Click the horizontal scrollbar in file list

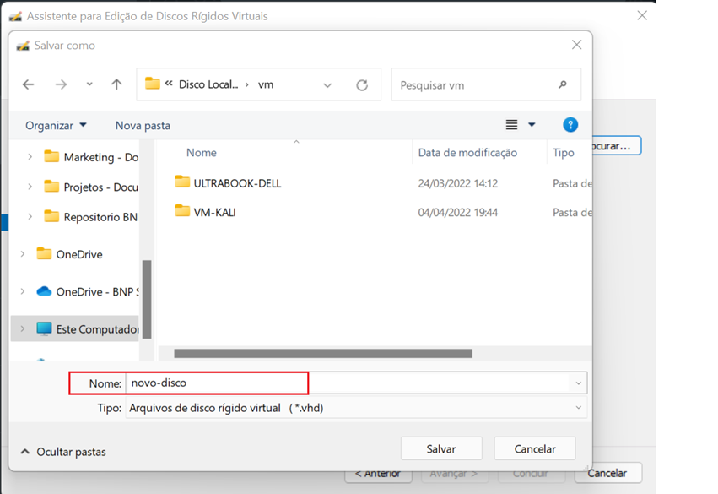coord(323,354)
